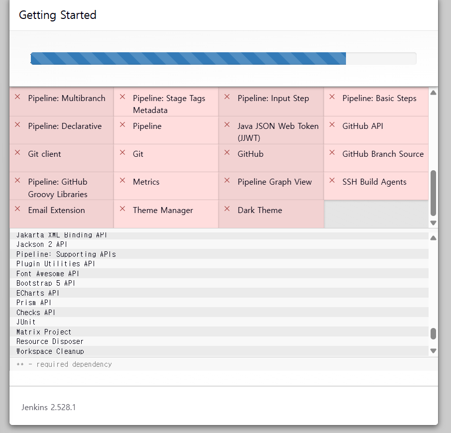Click the Font Awesome API log entry

(x=219, y=273)
